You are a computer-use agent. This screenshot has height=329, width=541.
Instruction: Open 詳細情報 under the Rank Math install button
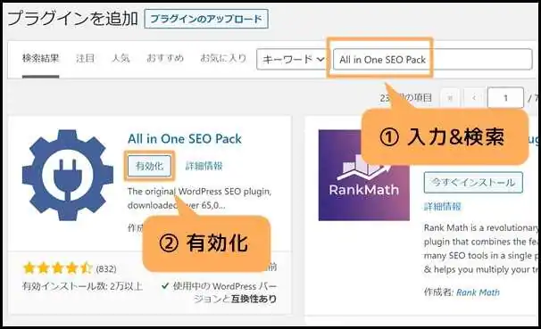(442, 206)
